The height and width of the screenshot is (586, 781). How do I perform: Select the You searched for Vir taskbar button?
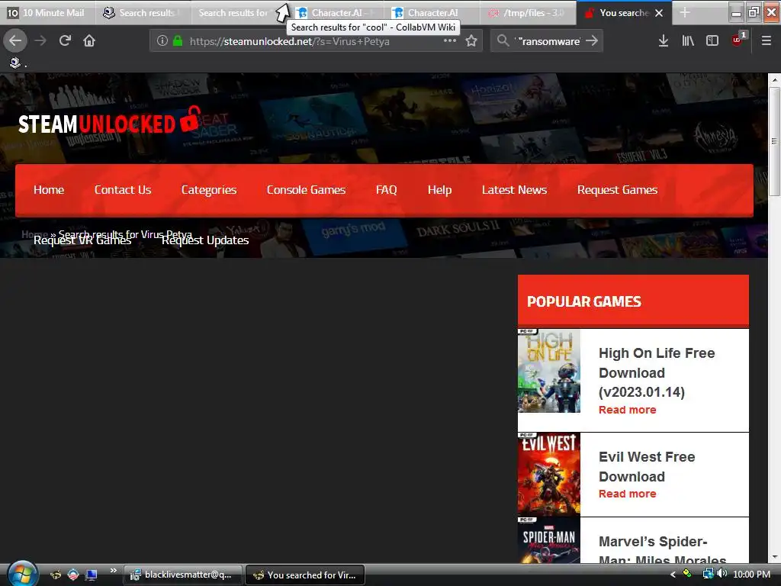(305, 575)
